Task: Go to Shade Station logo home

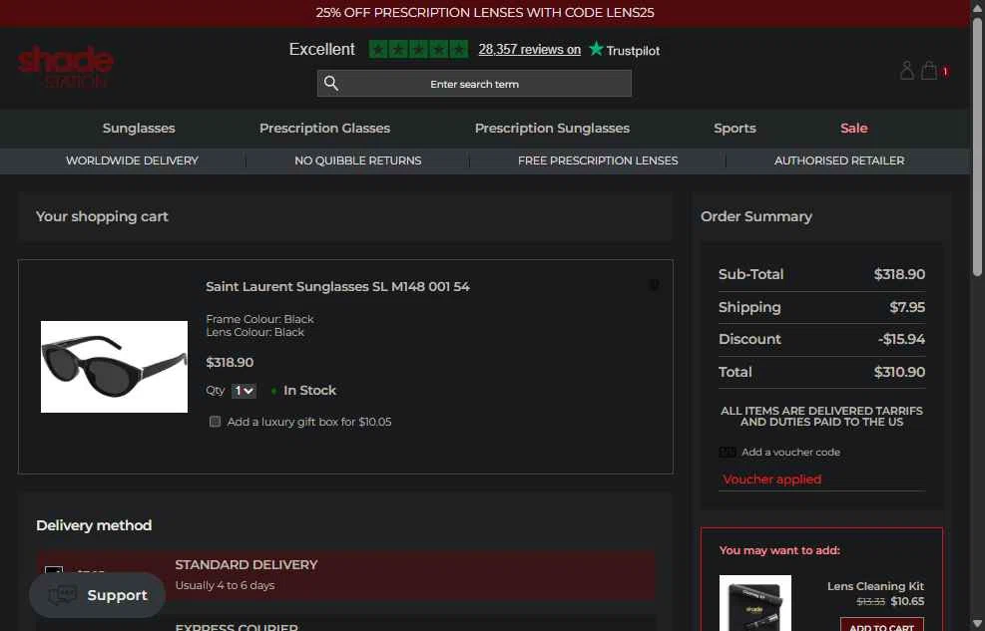Action: [65, 67]
